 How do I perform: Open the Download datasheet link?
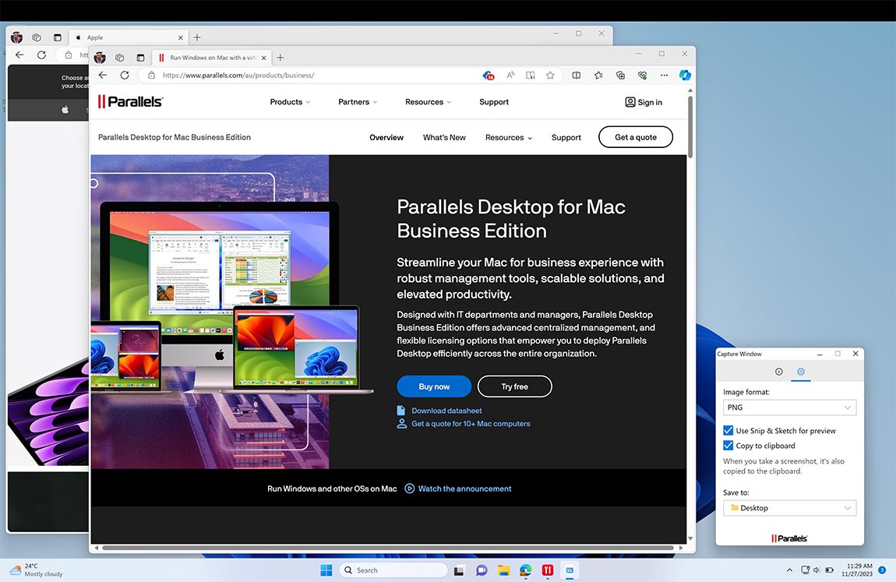click(446, 411)
